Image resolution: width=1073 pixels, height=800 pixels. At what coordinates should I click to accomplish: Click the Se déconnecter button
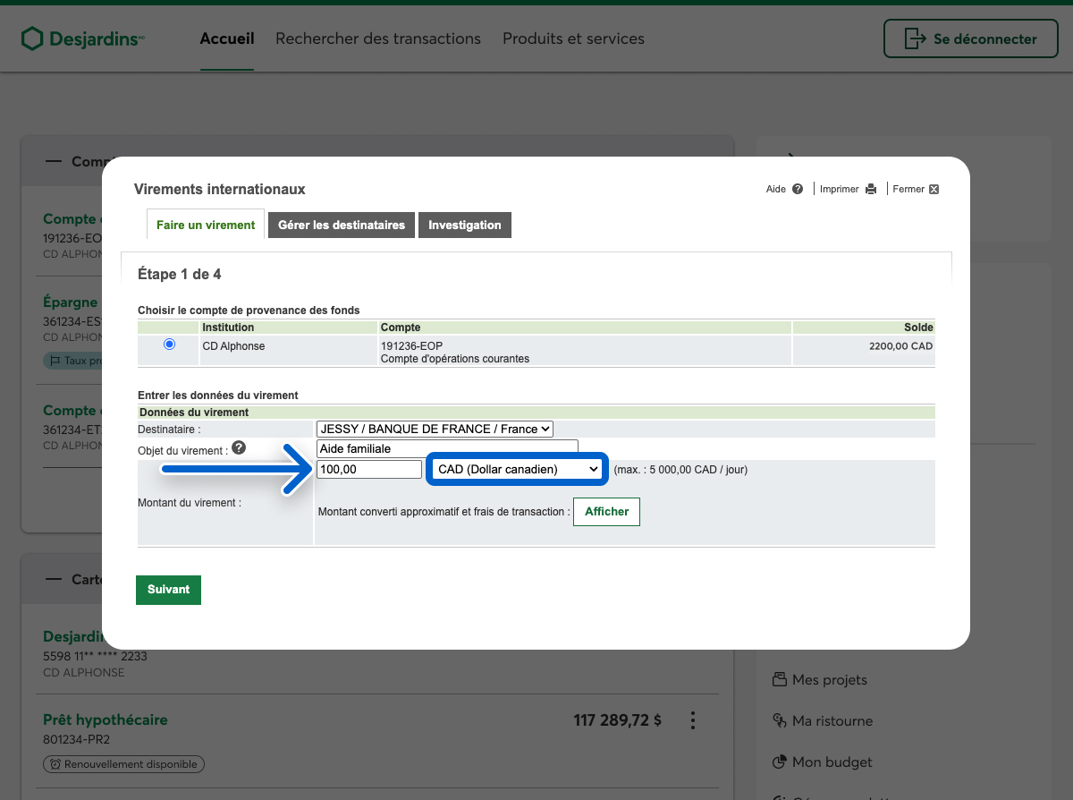tap(971, 38)
